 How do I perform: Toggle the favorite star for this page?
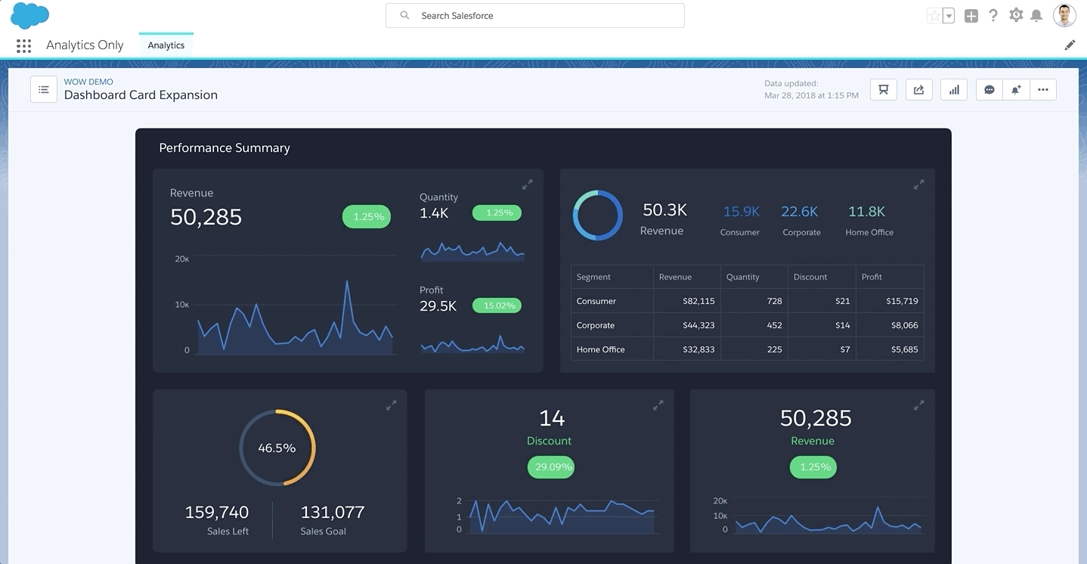click(934, 16)
